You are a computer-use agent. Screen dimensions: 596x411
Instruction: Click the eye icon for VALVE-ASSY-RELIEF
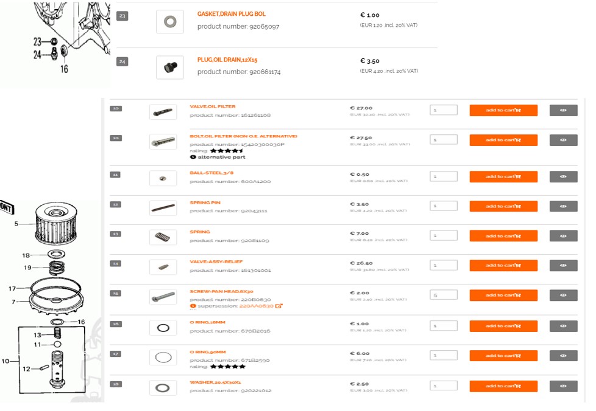click(x=563, y=266)
